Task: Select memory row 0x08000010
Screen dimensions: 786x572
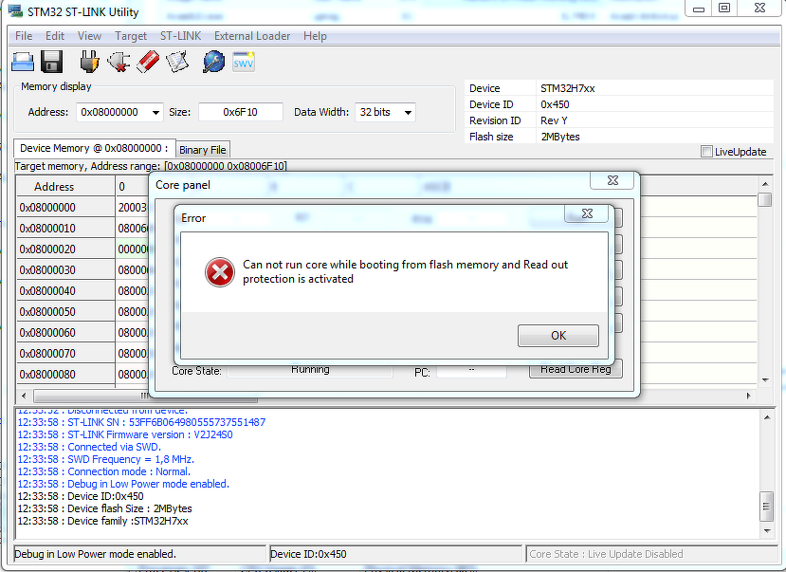Action: (65, 229)
